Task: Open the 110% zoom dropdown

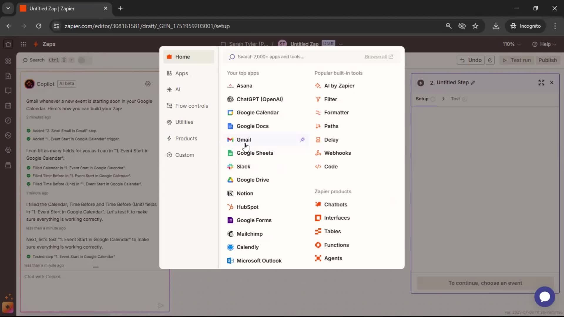Action: click(x=511, y=44)
